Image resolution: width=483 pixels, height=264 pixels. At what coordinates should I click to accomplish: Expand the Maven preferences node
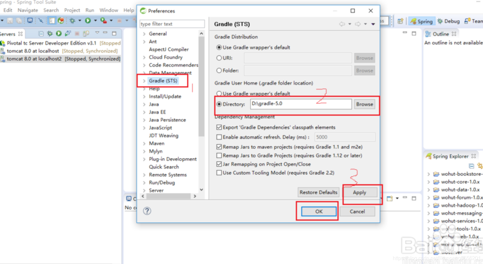pos(144,144)
